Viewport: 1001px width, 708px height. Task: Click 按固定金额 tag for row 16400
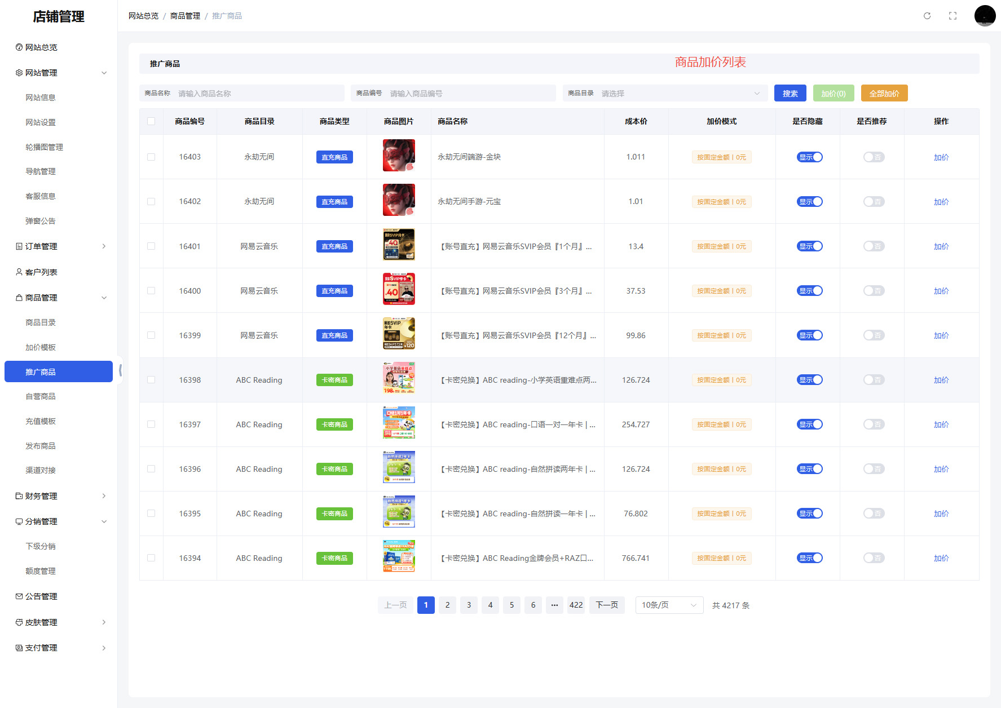click(721, 291)
